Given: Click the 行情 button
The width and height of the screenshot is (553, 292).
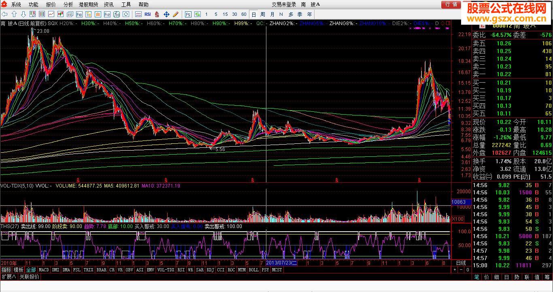Looking at the screenshot, I should 451,4.
